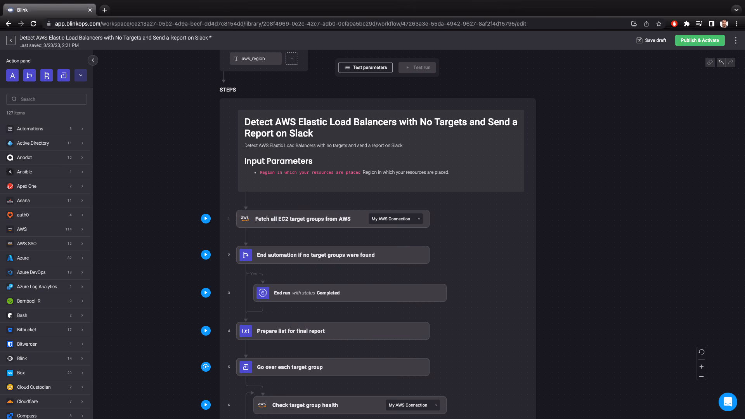Screen dimensions: 745x419
Task: Open Test parameters
Action: (x=366, y=68)
